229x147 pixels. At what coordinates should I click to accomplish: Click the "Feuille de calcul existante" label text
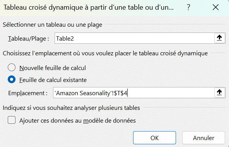[53, 80]
